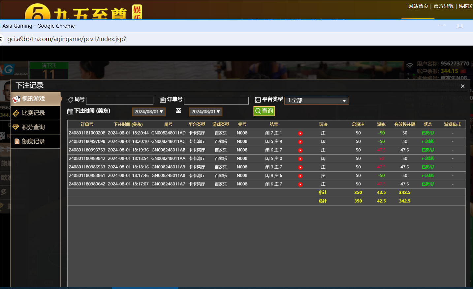Click the 下注时间 calendar icon
The height and width of the screenshot is (289, 473).
tap(70, 111)
